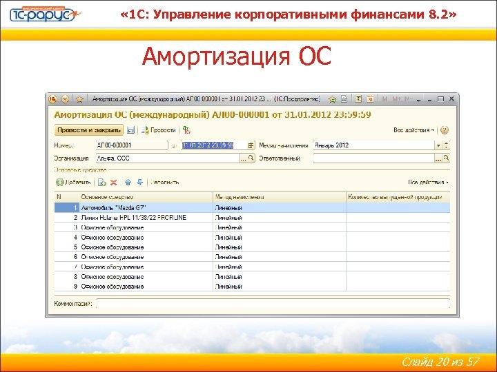Open the history page icon in title bar

click(x=344, y=99)
